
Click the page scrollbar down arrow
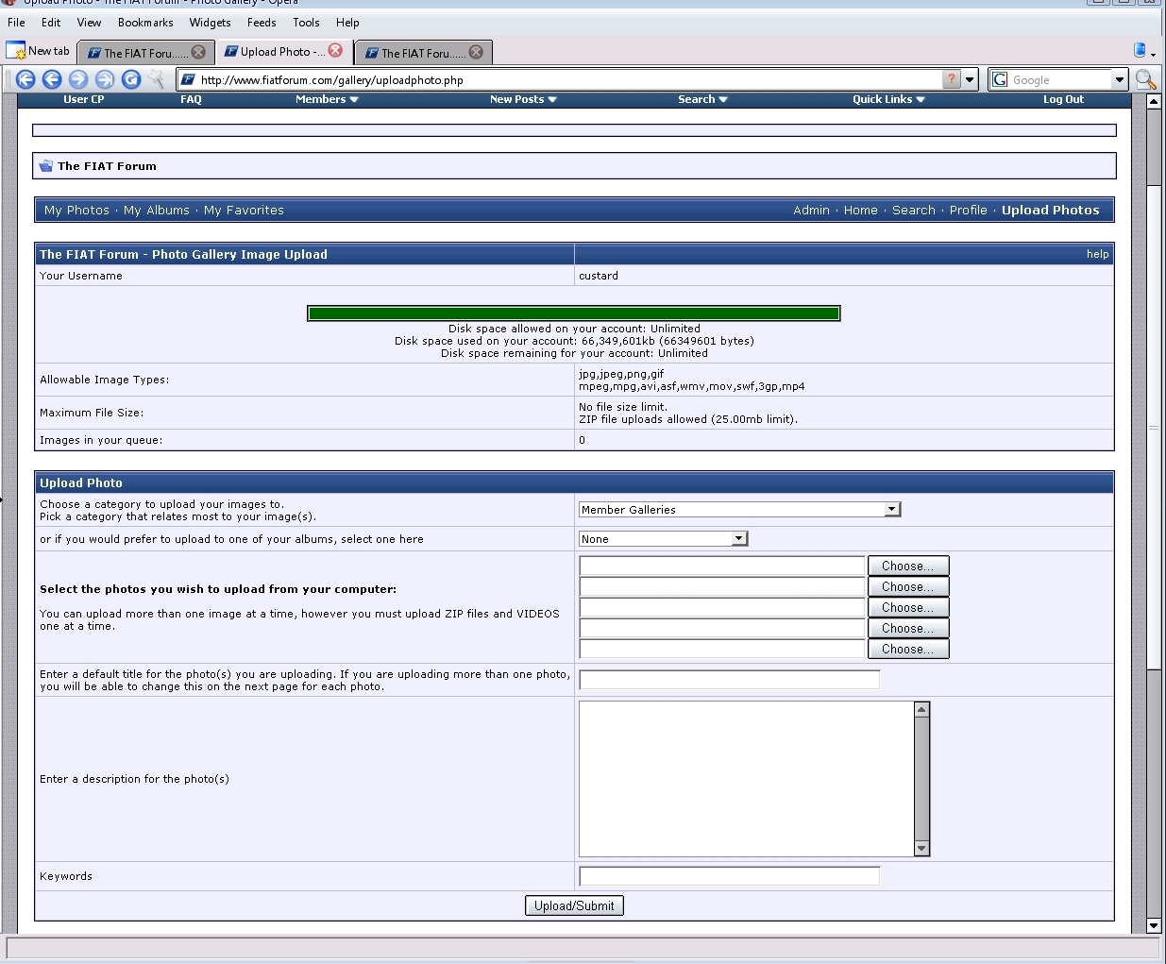click(x=1154, y=925)
